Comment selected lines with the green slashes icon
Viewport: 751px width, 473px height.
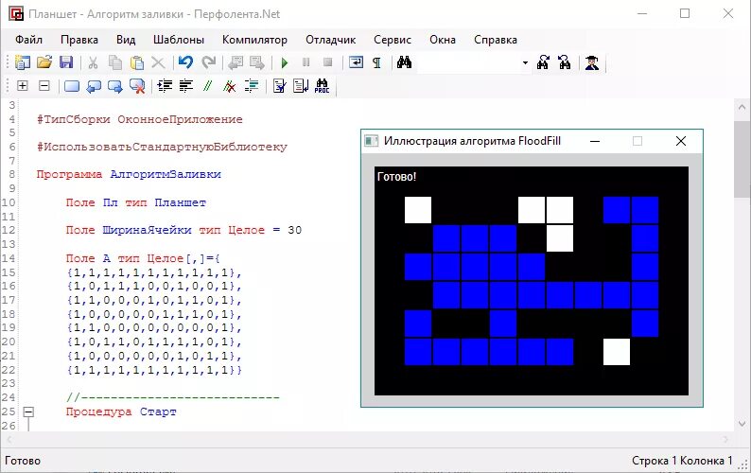point(207,86)
